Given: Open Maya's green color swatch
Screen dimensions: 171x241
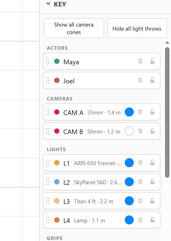Looking at the screenshot, I should (x=57, y=61).
